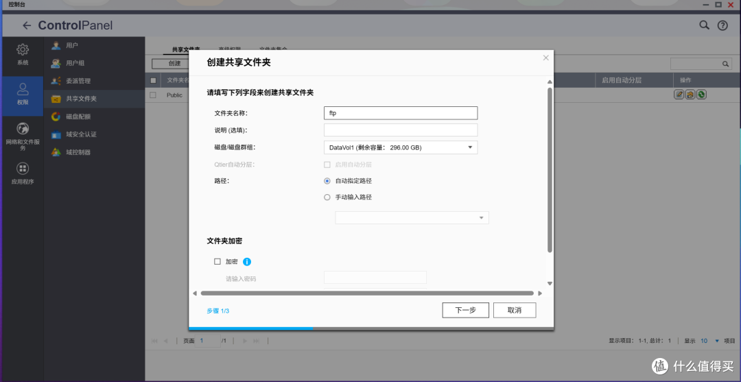The width and height of the screenshot is (741, 382).
Task: Open the manual path dropdown
Action: 412,217
